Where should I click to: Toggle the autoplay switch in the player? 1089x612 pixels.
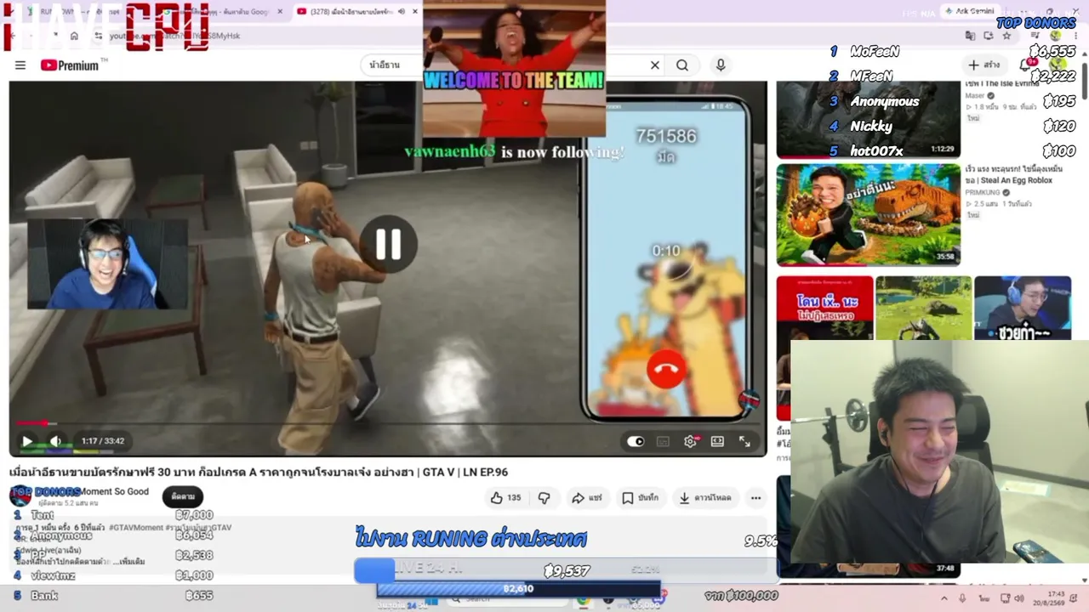pyautogui.click(x=636, y=441)
